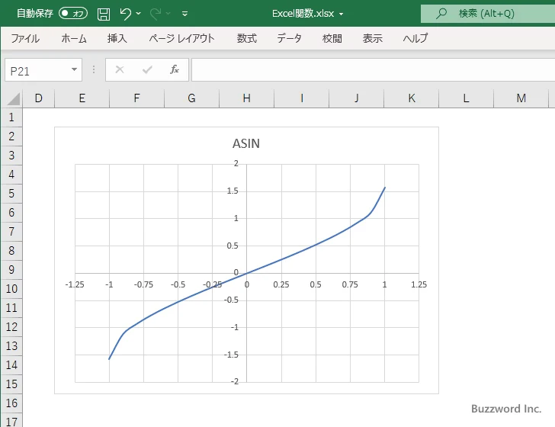Select row 12 header
Image resolution: width=555 pixels, height=427 pixels.
tap(11, 327)
